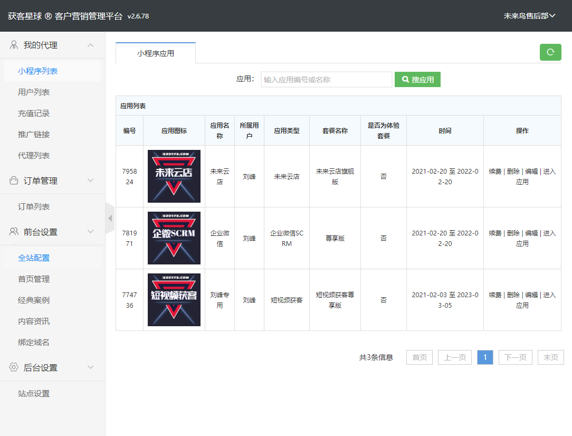Click the 我的代理 person icon in sidebar

[x=14, y=45]
